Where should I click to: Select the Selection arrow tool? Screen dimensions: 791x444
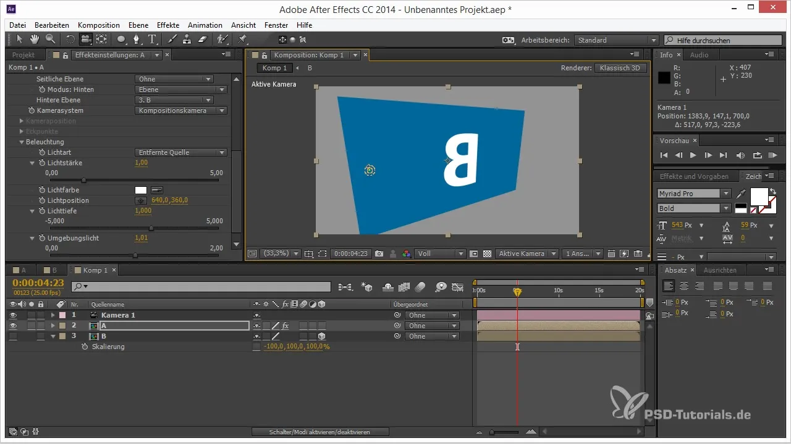pos(20,39)
